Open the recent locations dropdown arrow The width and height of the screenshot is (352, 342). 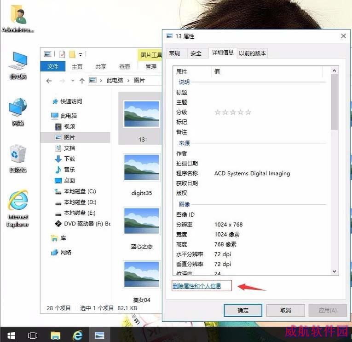click(73, 81)
